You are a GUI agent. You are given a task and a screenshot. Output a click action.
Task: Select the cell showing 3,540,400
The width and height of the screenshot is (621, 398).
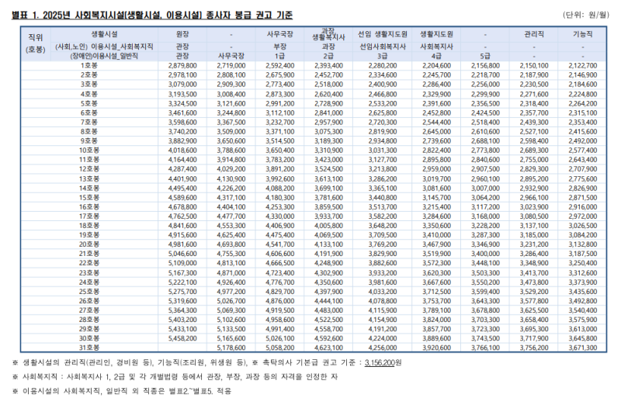(x=582, y=310)
